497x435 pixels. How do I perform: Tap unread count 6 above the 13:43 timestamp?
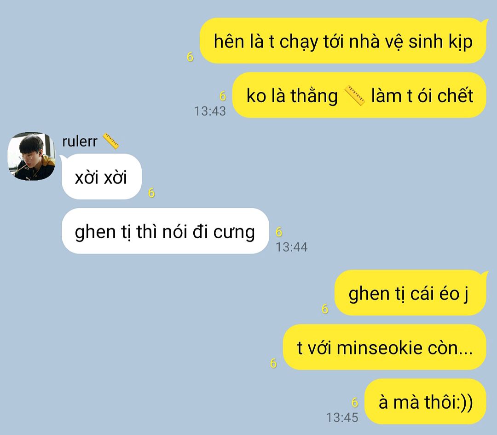pos(223,96)
